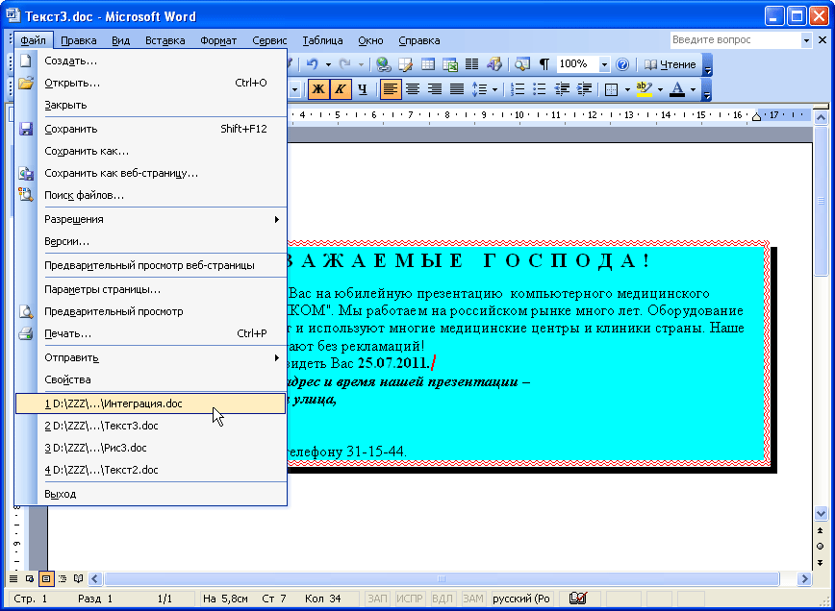The image size is (835, 611).
Task: Decrease the paragraph indent
Action: 562,89
